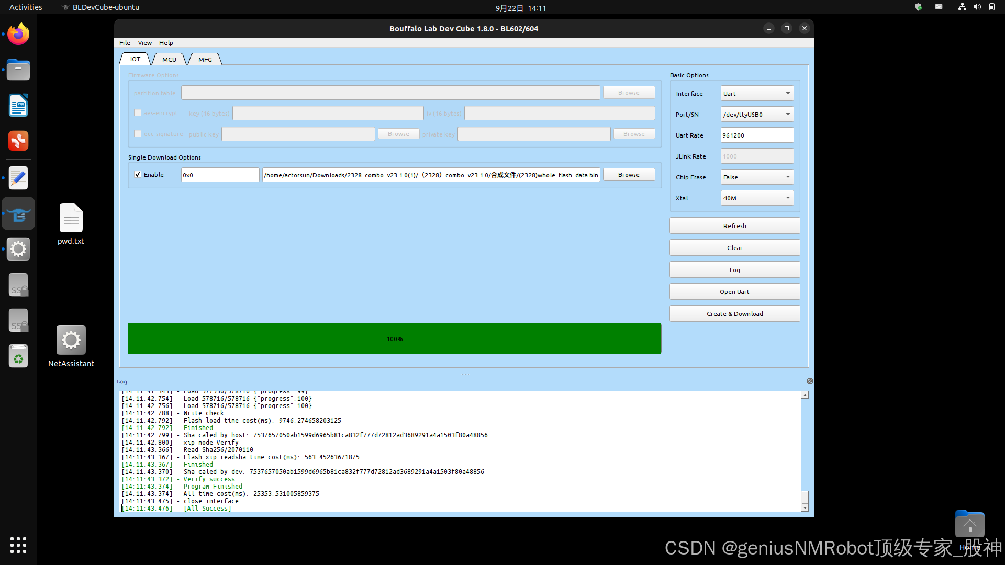Screen dimensions: 1005x565
Task: Undock the Log panel float icon
Action: pyautogui.click(x=809, y=381)
